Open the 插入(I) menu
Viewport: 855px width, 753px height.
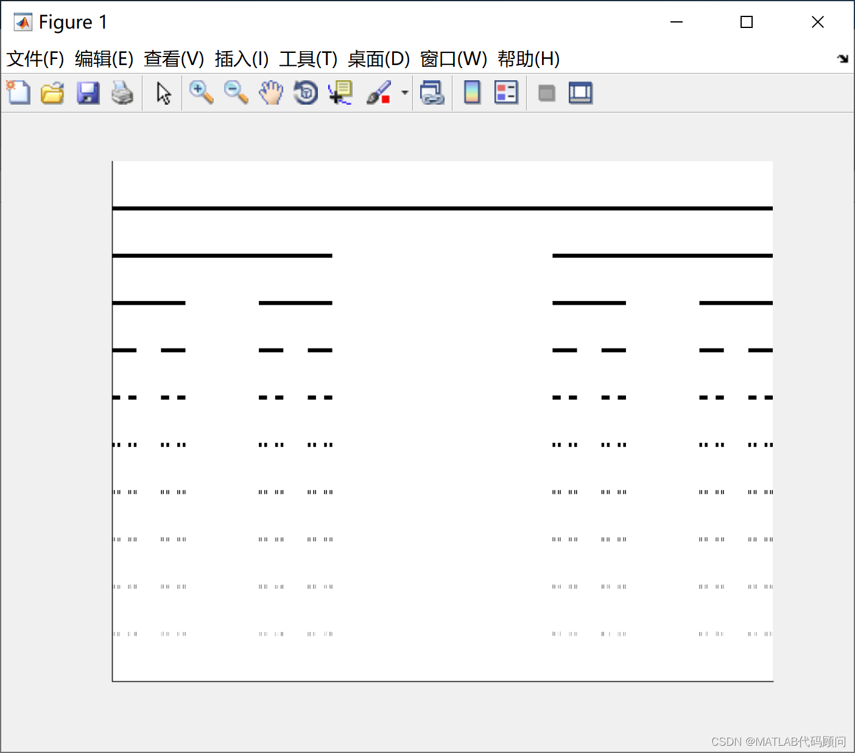[241, 58]
